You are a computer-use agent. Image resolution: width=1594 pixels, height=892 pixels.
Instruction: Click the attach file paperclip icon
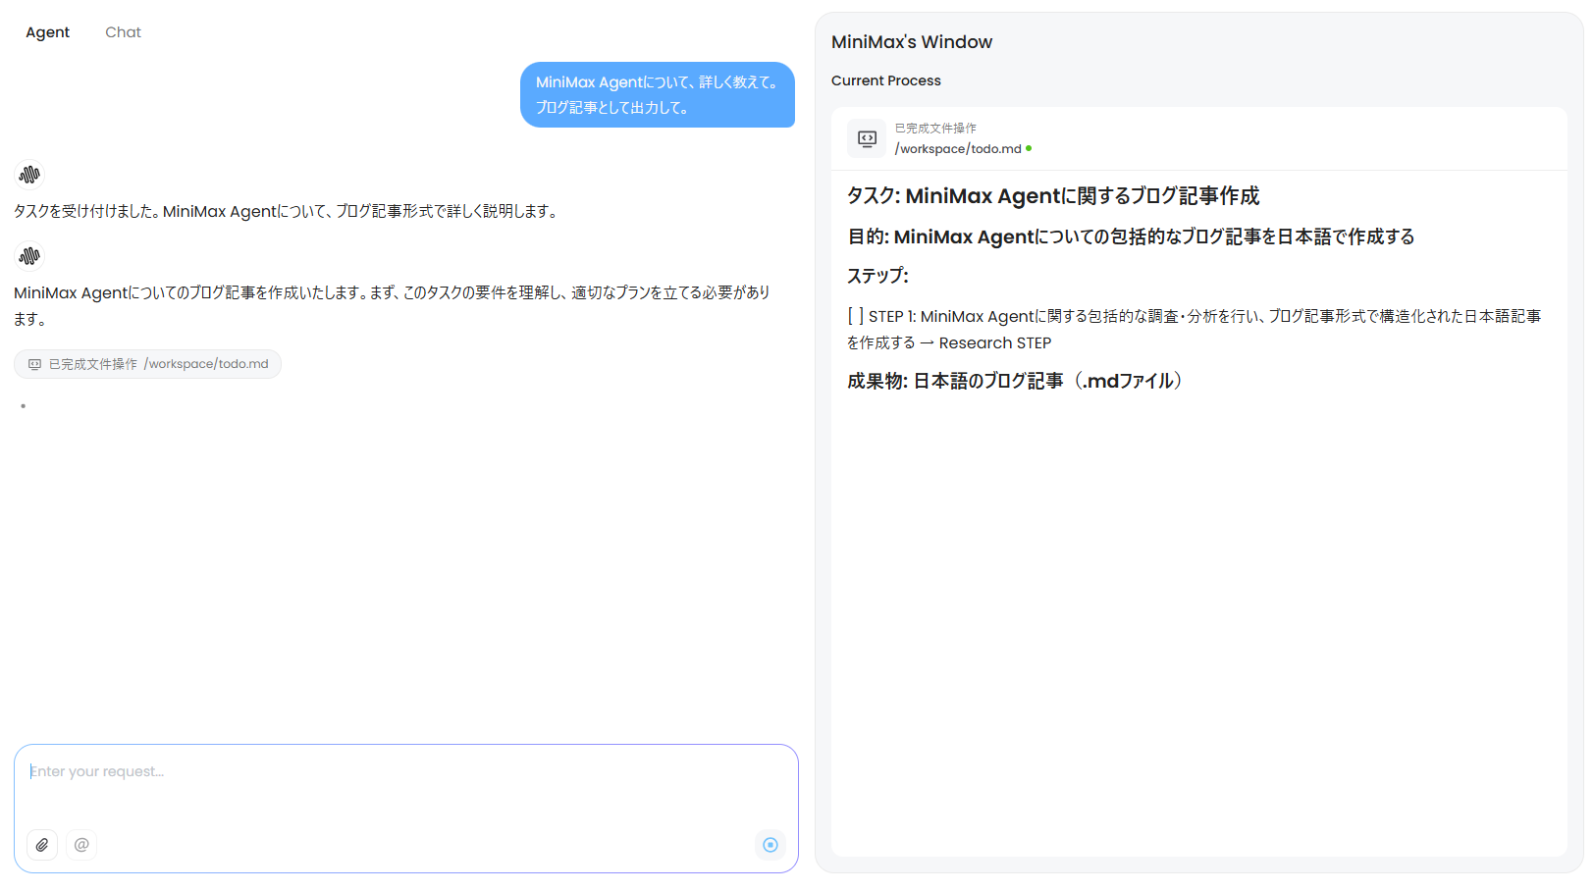click(x=42, y=845)
